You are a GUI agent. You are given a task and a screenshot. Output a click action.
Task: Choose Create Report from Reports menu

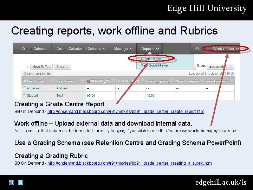tap(151, 59)
